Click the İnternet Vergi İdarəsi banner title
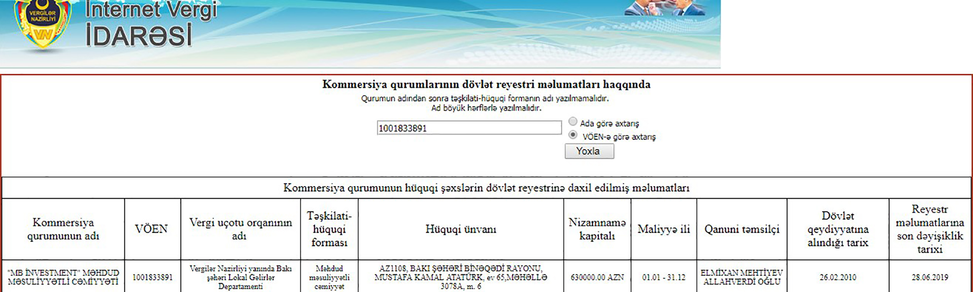 151,24
